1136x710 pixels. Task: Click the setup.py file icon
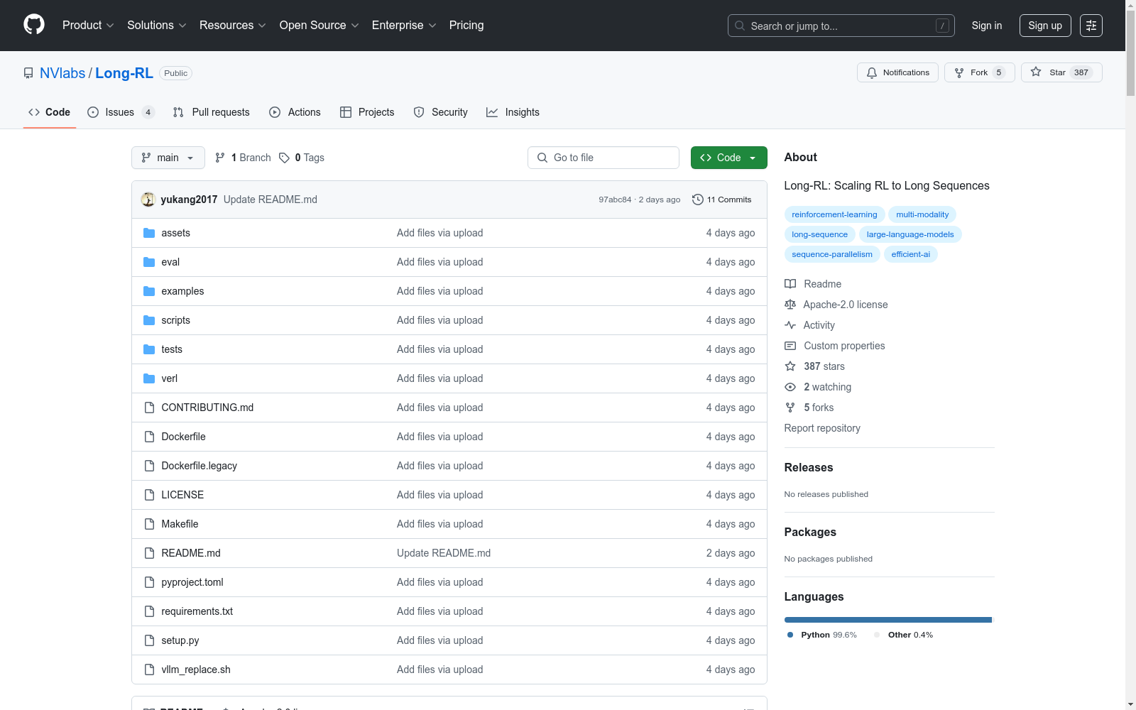pyautogui.click(x=149, y=640)
